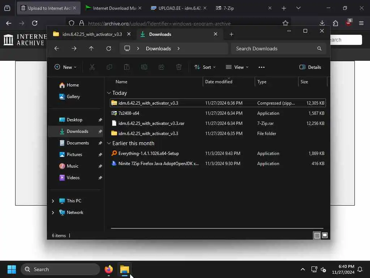Bookmark this page with star icon
This screenshot has height=278, width=370.
coord(285,23)
